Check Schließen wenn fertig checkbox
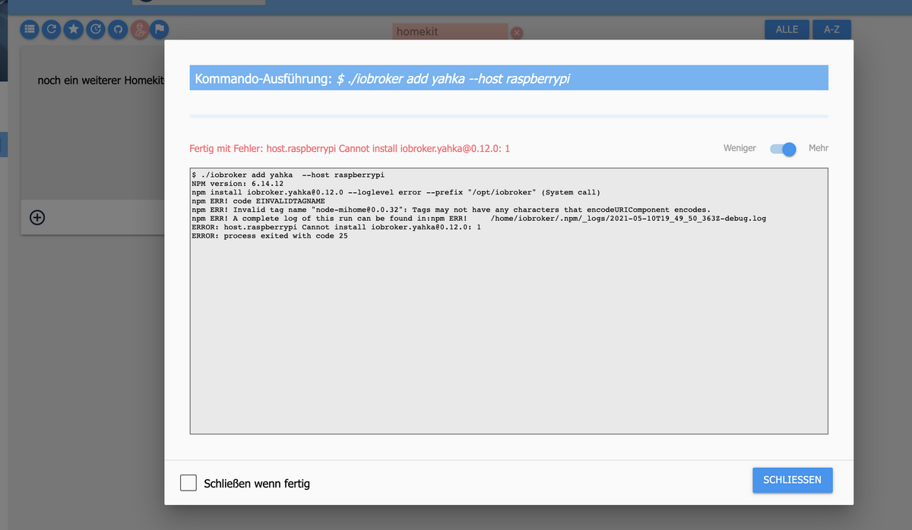Viewport: 912px width, 530px height. click(x=188, y=483)
